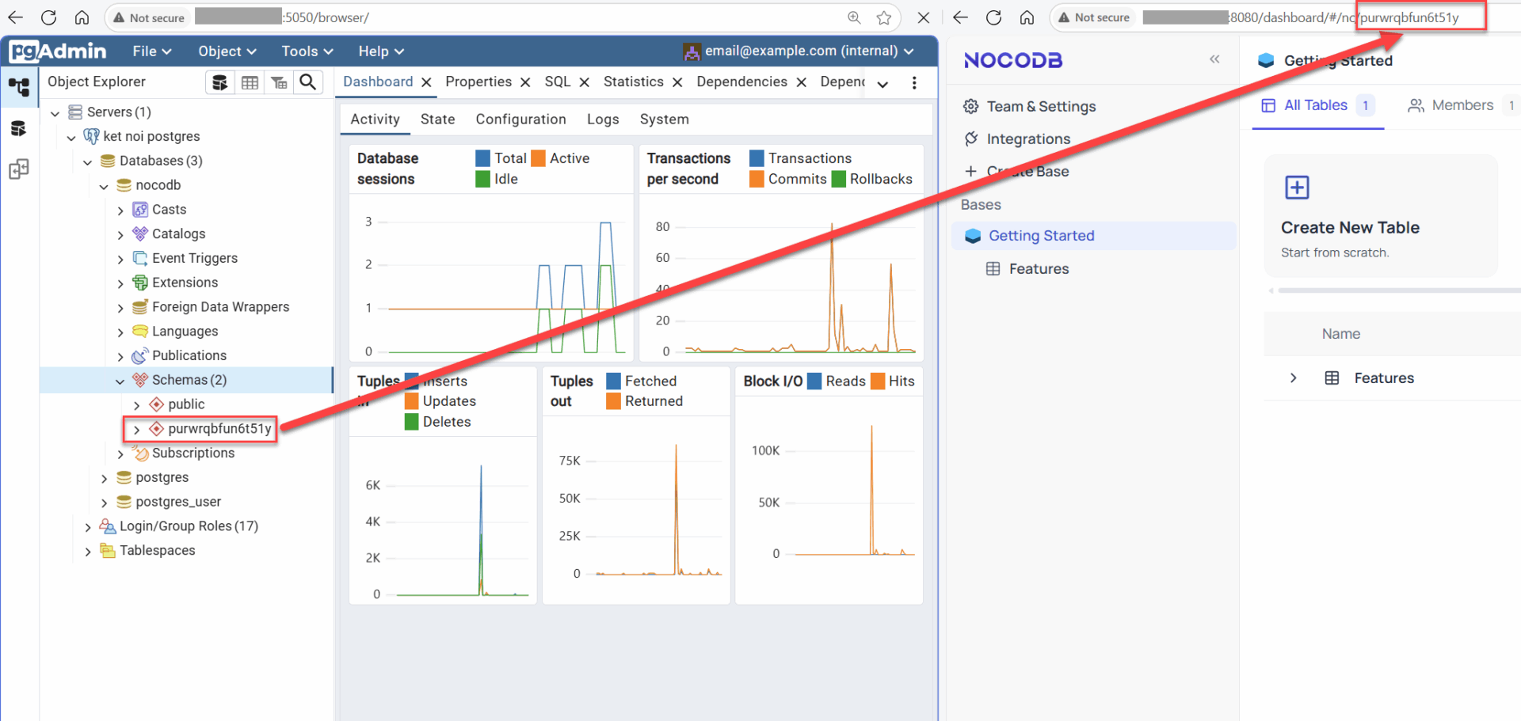Close the SQL tab

click(584, 82)
